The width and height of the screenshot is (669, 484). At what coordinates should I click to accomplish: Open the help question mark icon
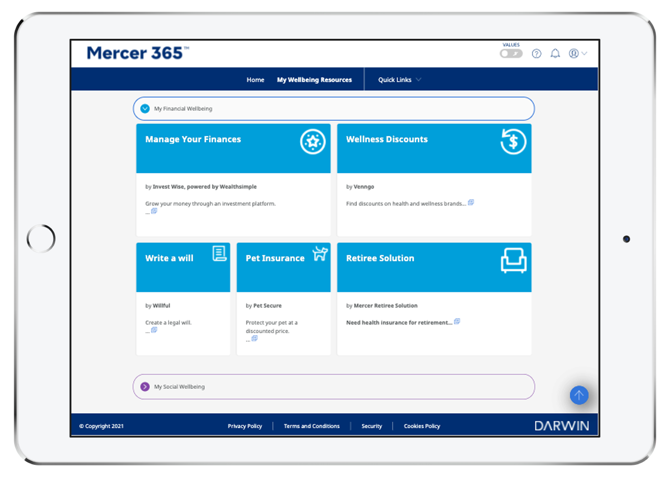pos(536,54)
